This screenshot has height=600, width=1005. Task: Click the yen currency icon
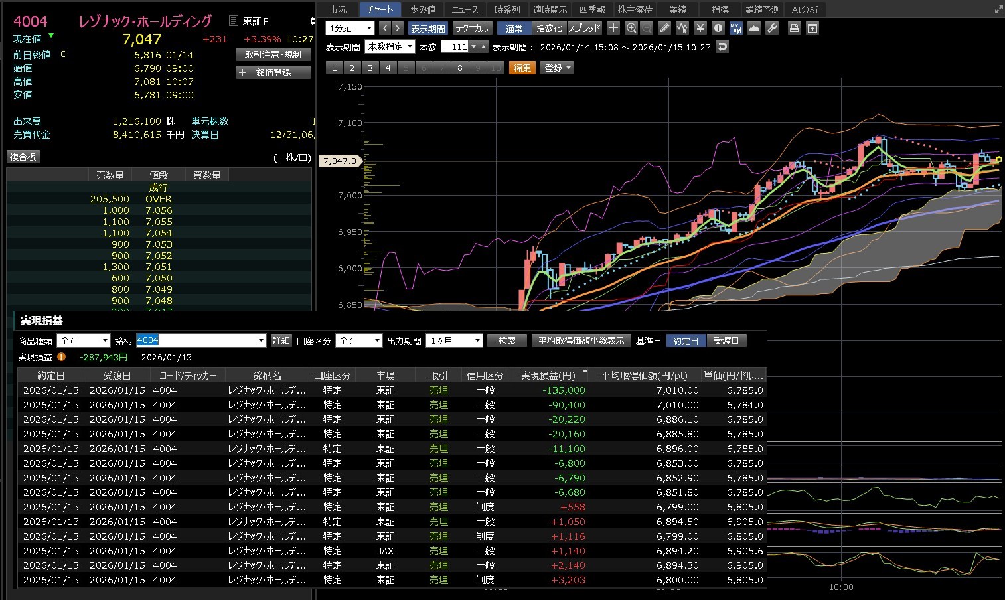point(700,28)
